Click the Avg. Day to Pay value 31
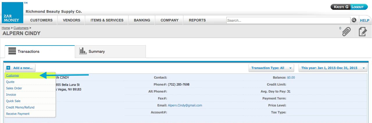The image size is (372, 123). pyautogui.click(x=289, y=91)
